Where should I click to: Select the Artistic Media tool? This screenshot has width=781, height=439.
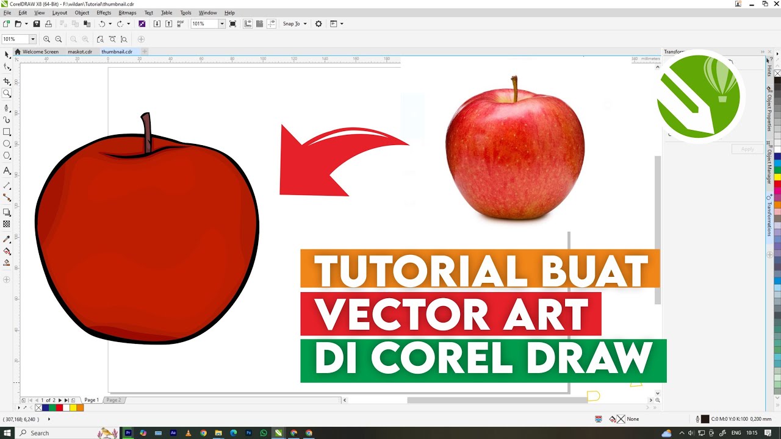(7, 120)
